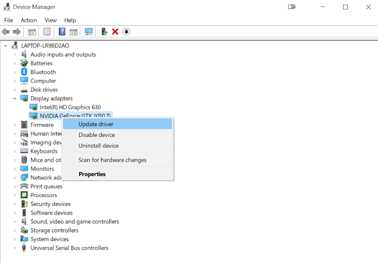
Task: Expand Sound, video and game controllers chevron
Action: click(x=15, y=222)
